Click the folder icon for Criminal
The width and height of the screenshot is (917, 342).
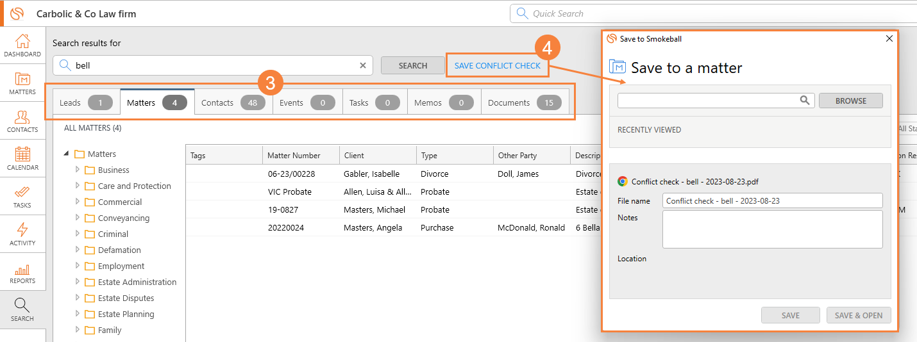pos(90,234)
